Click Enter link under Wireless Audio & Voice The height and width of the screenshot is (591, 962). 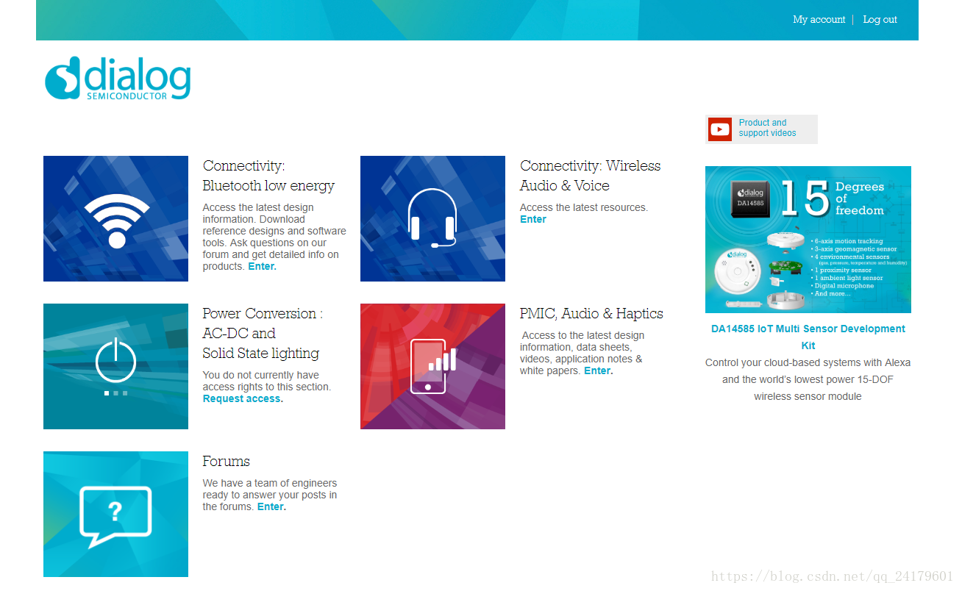click(532, 219)
